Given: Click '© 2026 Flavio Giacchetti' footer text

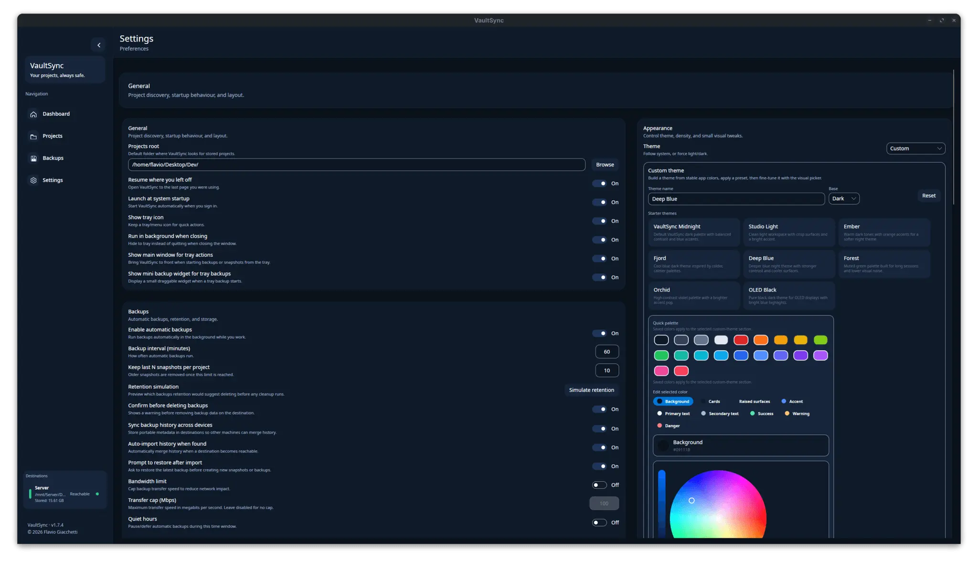Looking at the screenshot, I should [53, 532].
